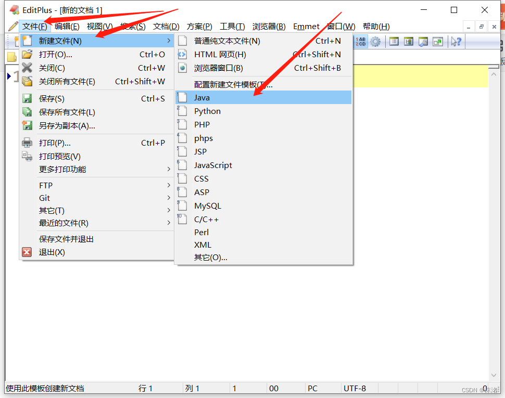Select the C/C++ template
505x398 pixels.
[263, 219]
